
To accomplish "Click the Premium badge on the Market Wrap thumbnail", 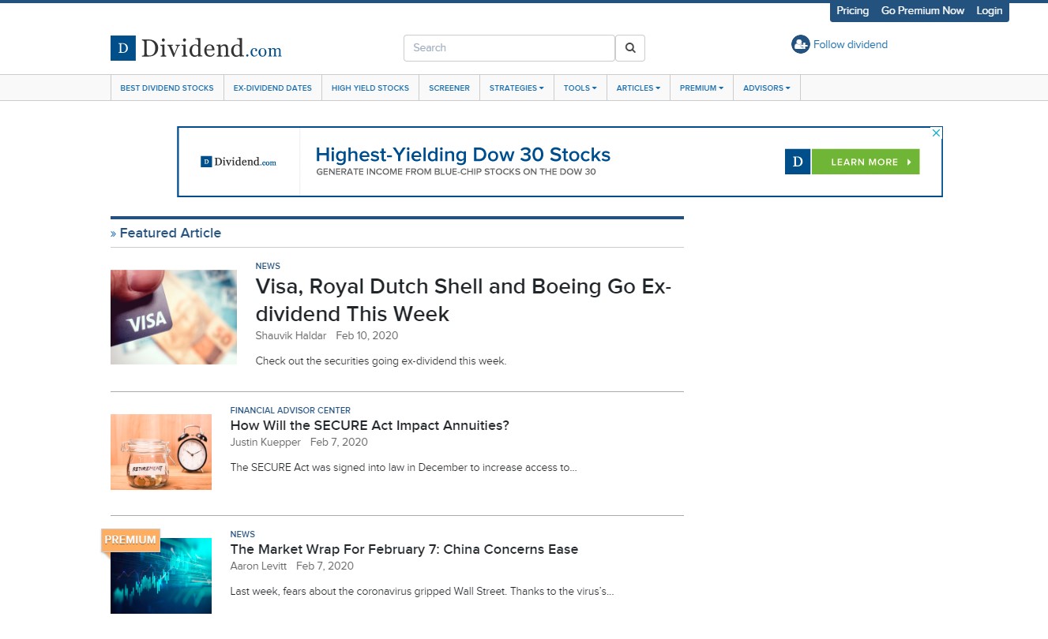I will (130, 540).
